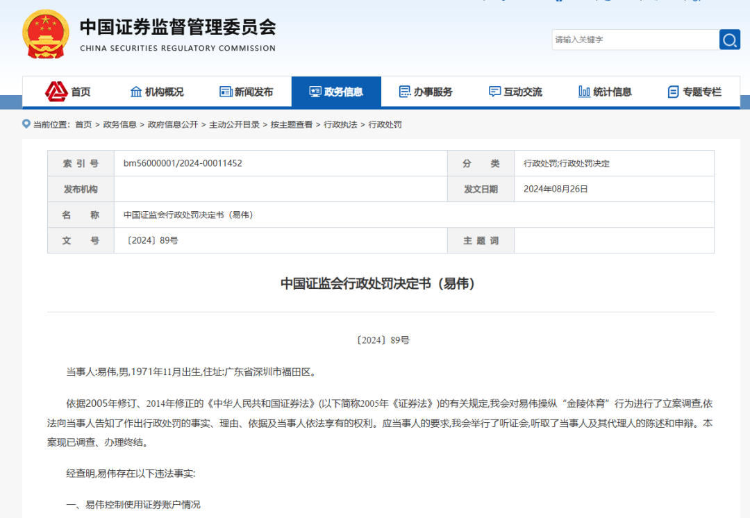Select the highlighted 政务信息 tab
Screen dimensions: 750x518
tap(336, 92)
